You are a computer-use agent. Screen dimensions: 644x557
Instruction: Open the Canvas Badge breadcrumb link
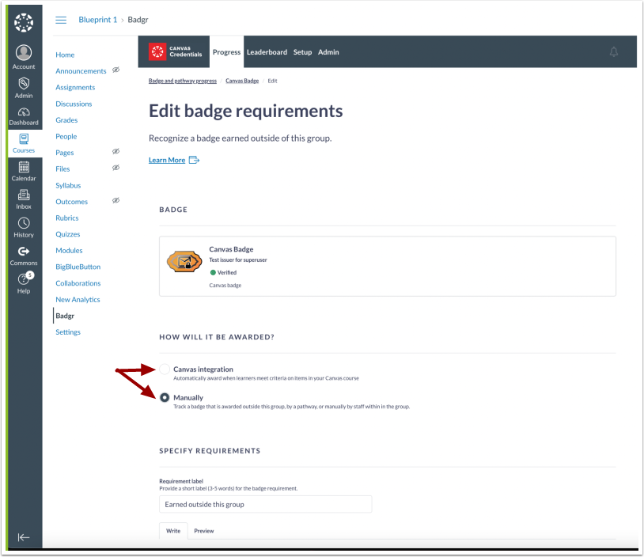[242, 81]
